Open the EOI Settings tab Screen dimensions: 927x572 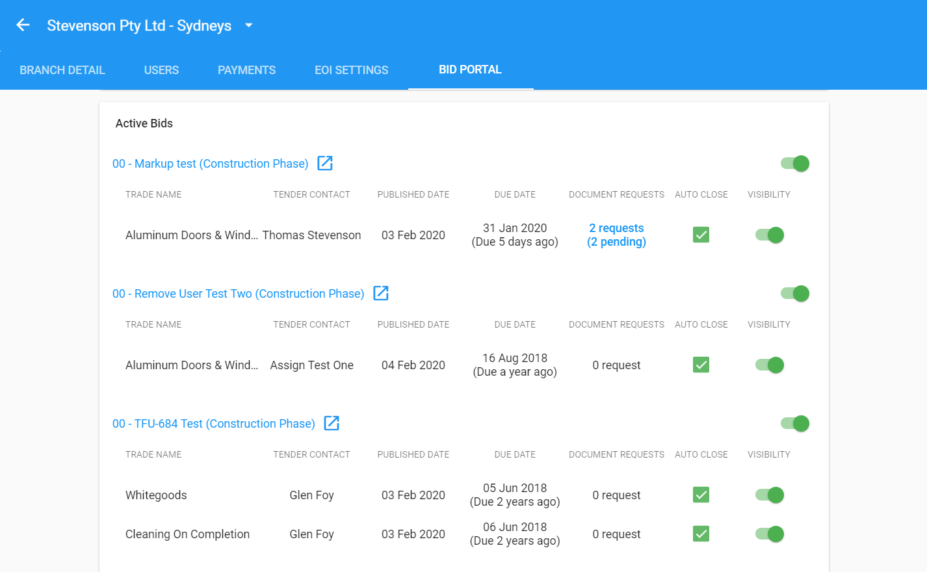click(x=352, y=70)
